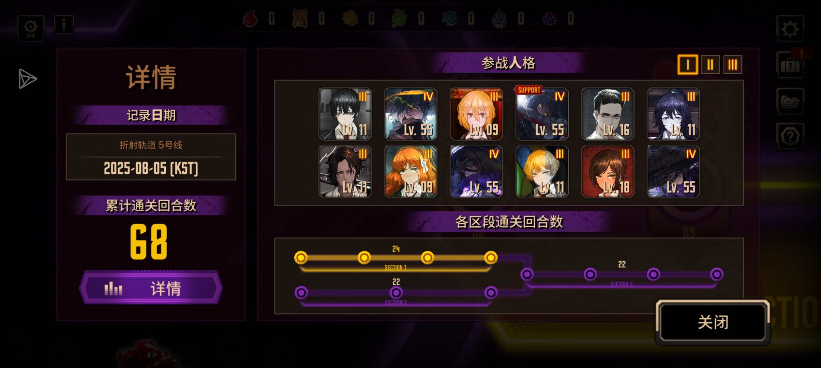Open the mystery package icon
The width and height of the screenshot is (821, 368).
pyautogui.click(x=790, y=65)
